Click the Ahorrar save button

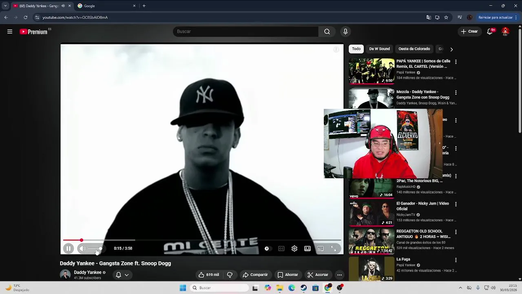pyautogui.click(x=288, y=275)
